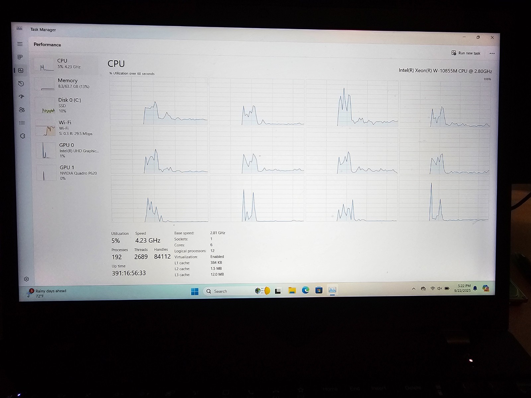Click '% Utilization over 60 seconds' label

pyautogui.click(x=132, y=74)
